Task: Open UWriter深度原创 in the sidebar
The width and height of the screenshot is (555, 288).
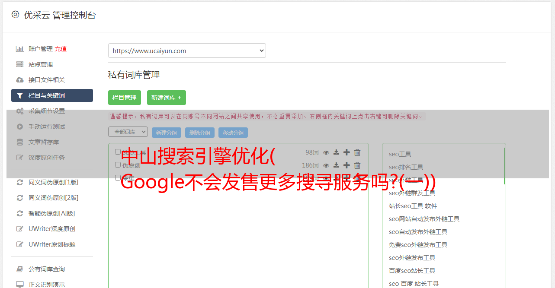Action: [x=52, y=229]
